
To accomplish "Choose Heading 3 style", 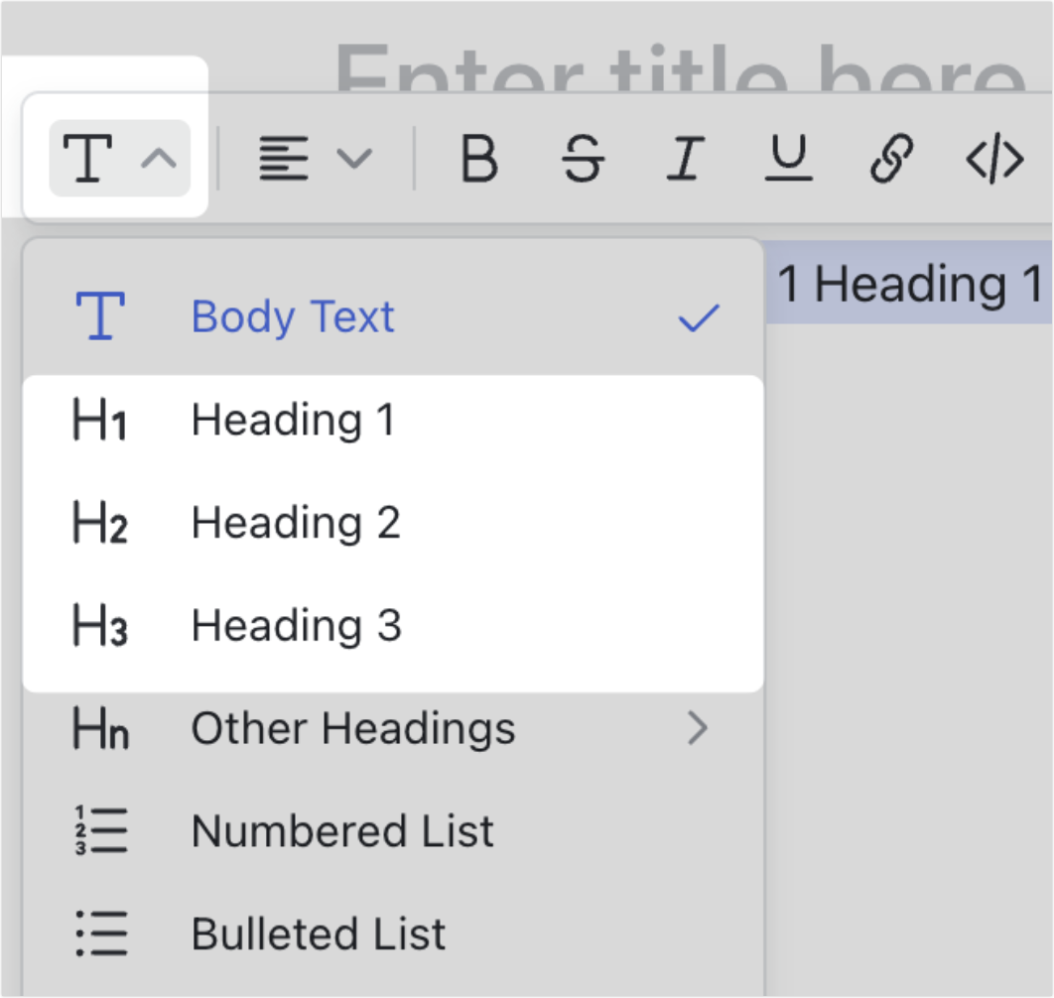I will point(295,625).
